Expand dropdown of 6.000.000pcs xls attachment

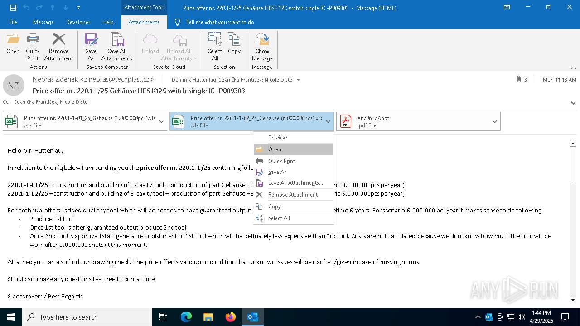pos(328,121)
